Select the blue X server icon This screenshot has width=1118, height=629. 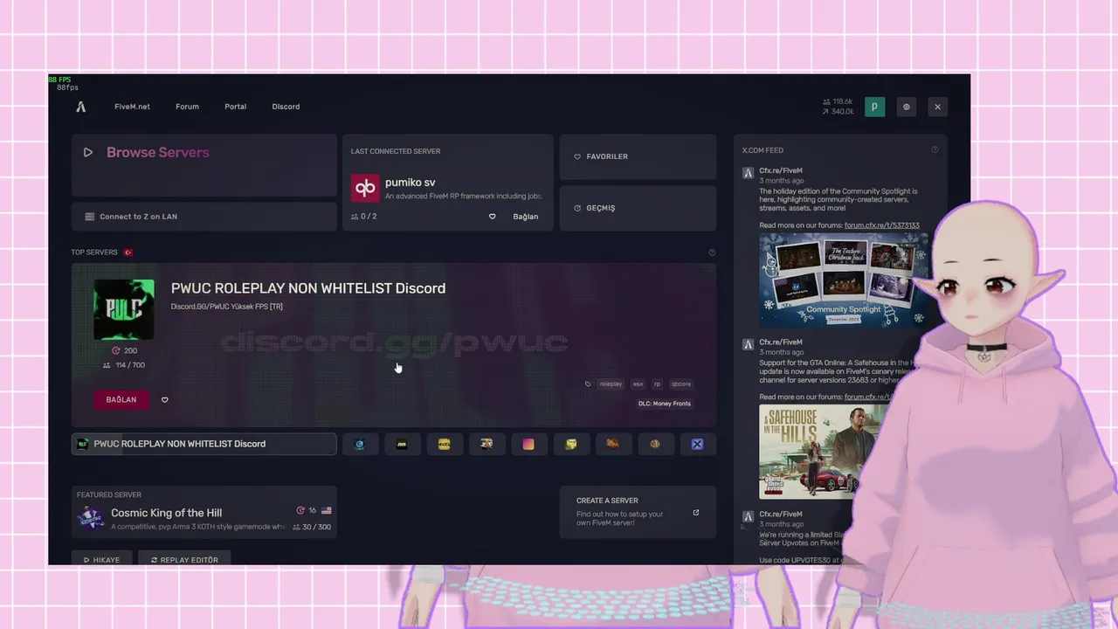697,444
